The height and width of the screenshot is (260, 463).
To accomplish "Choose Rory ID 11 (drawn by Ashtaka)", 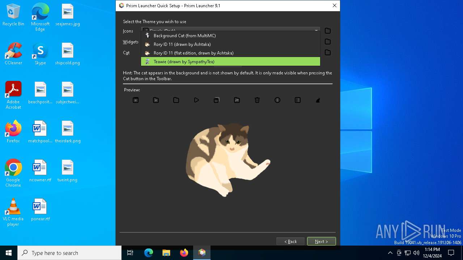I will [230, 44].
